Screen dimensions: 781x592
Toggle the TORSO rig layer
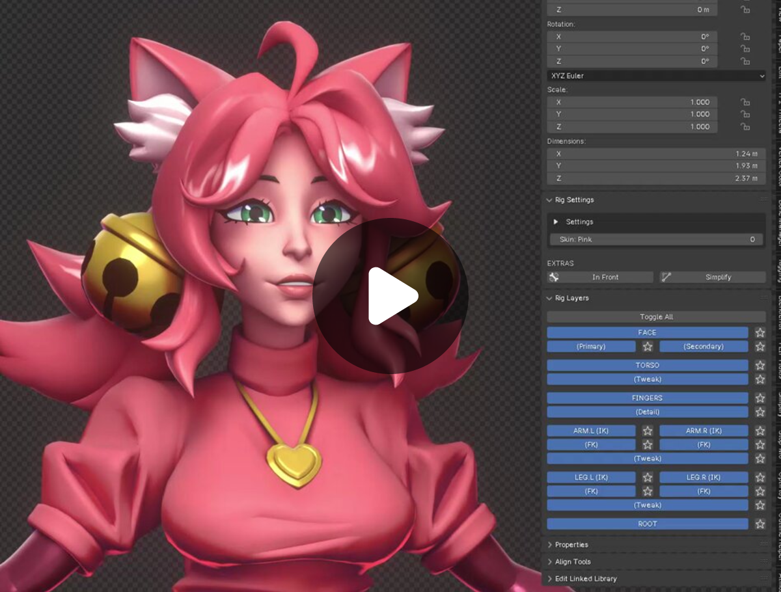[648, 366]
